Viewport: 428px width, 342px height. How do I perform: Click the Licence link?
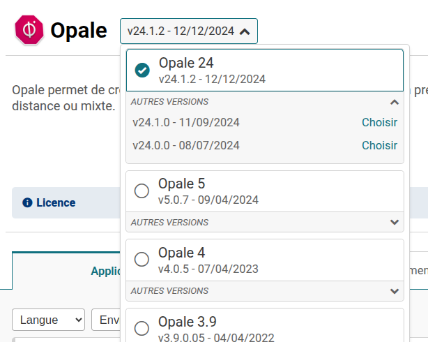tap(56, 202)
